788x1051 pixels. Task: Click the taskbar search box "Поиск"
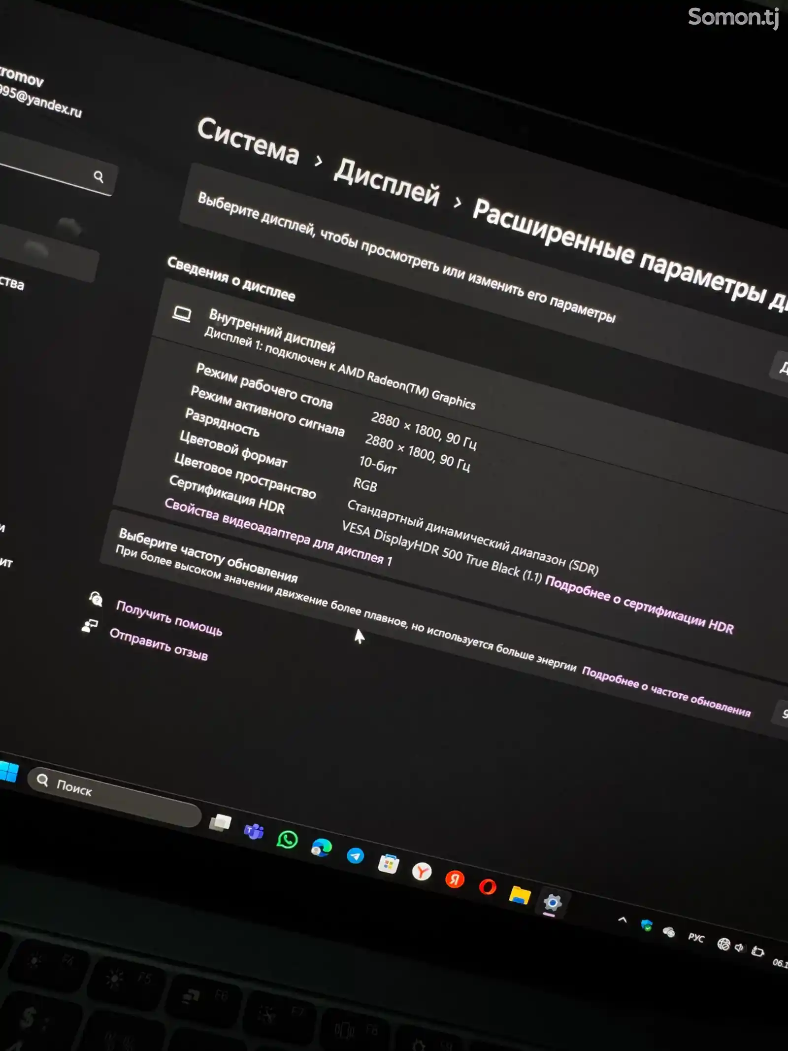click(114, 798)
